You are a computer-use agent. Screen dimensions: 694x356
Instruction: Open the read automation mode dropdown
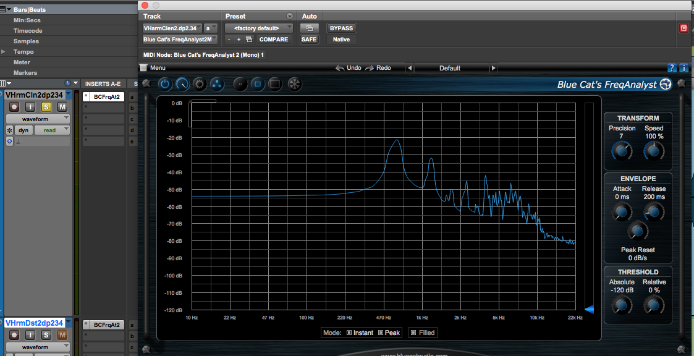pos(53,130)
